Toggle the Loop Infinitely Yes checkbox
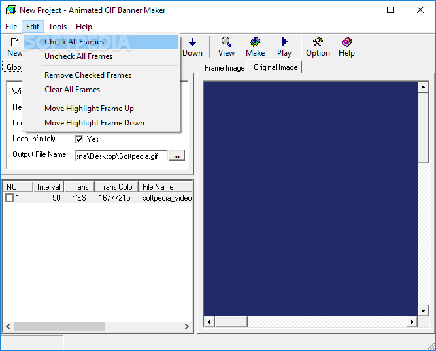The width and height of the screenshot is (436, 351). pyautogui.click(x=79, y=139)
